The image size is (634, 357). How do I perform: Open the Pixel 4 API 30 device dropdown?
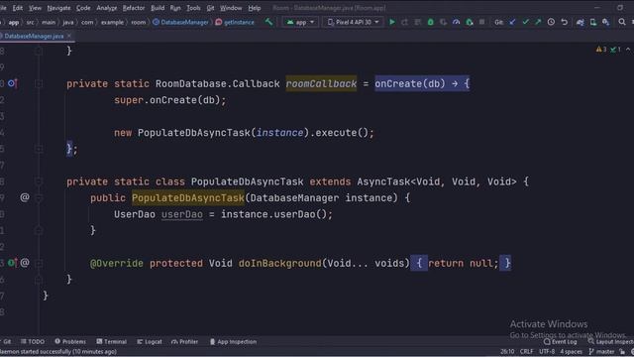[x=353, y=22]
